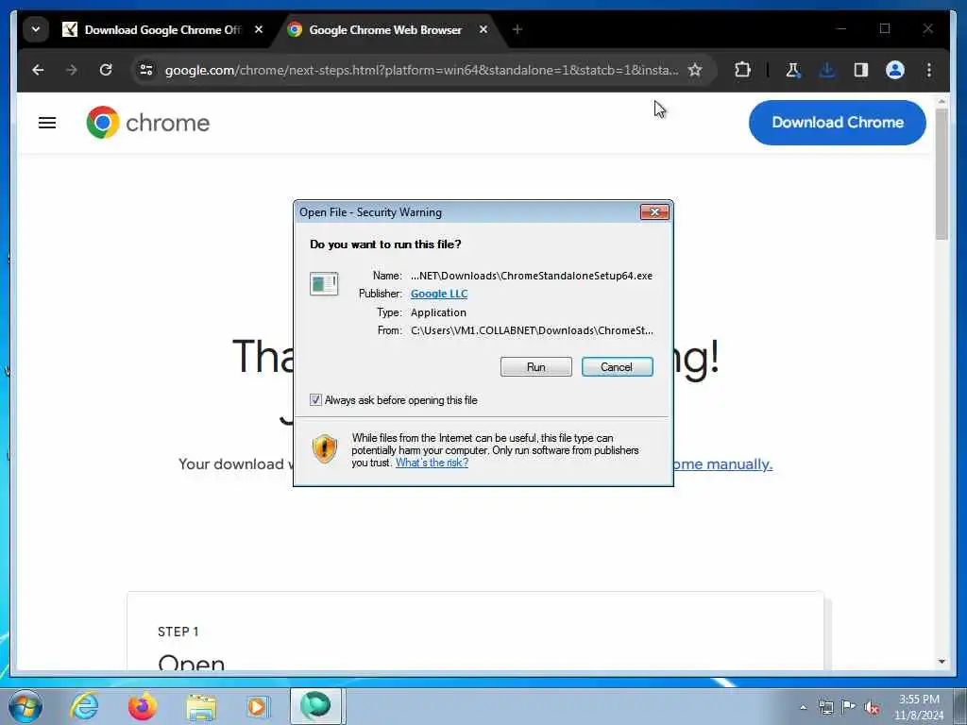Open the What's the risk? link
The image size is (967, 725).
[432, 463]
